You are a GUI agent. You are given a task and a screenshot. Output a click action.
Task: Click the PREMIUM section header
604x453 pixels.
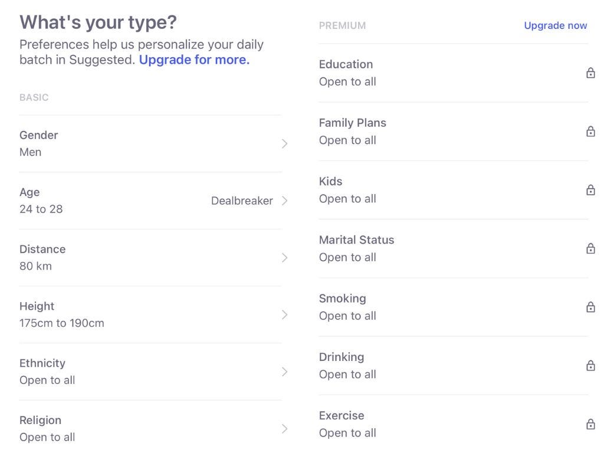pos(342,25)
